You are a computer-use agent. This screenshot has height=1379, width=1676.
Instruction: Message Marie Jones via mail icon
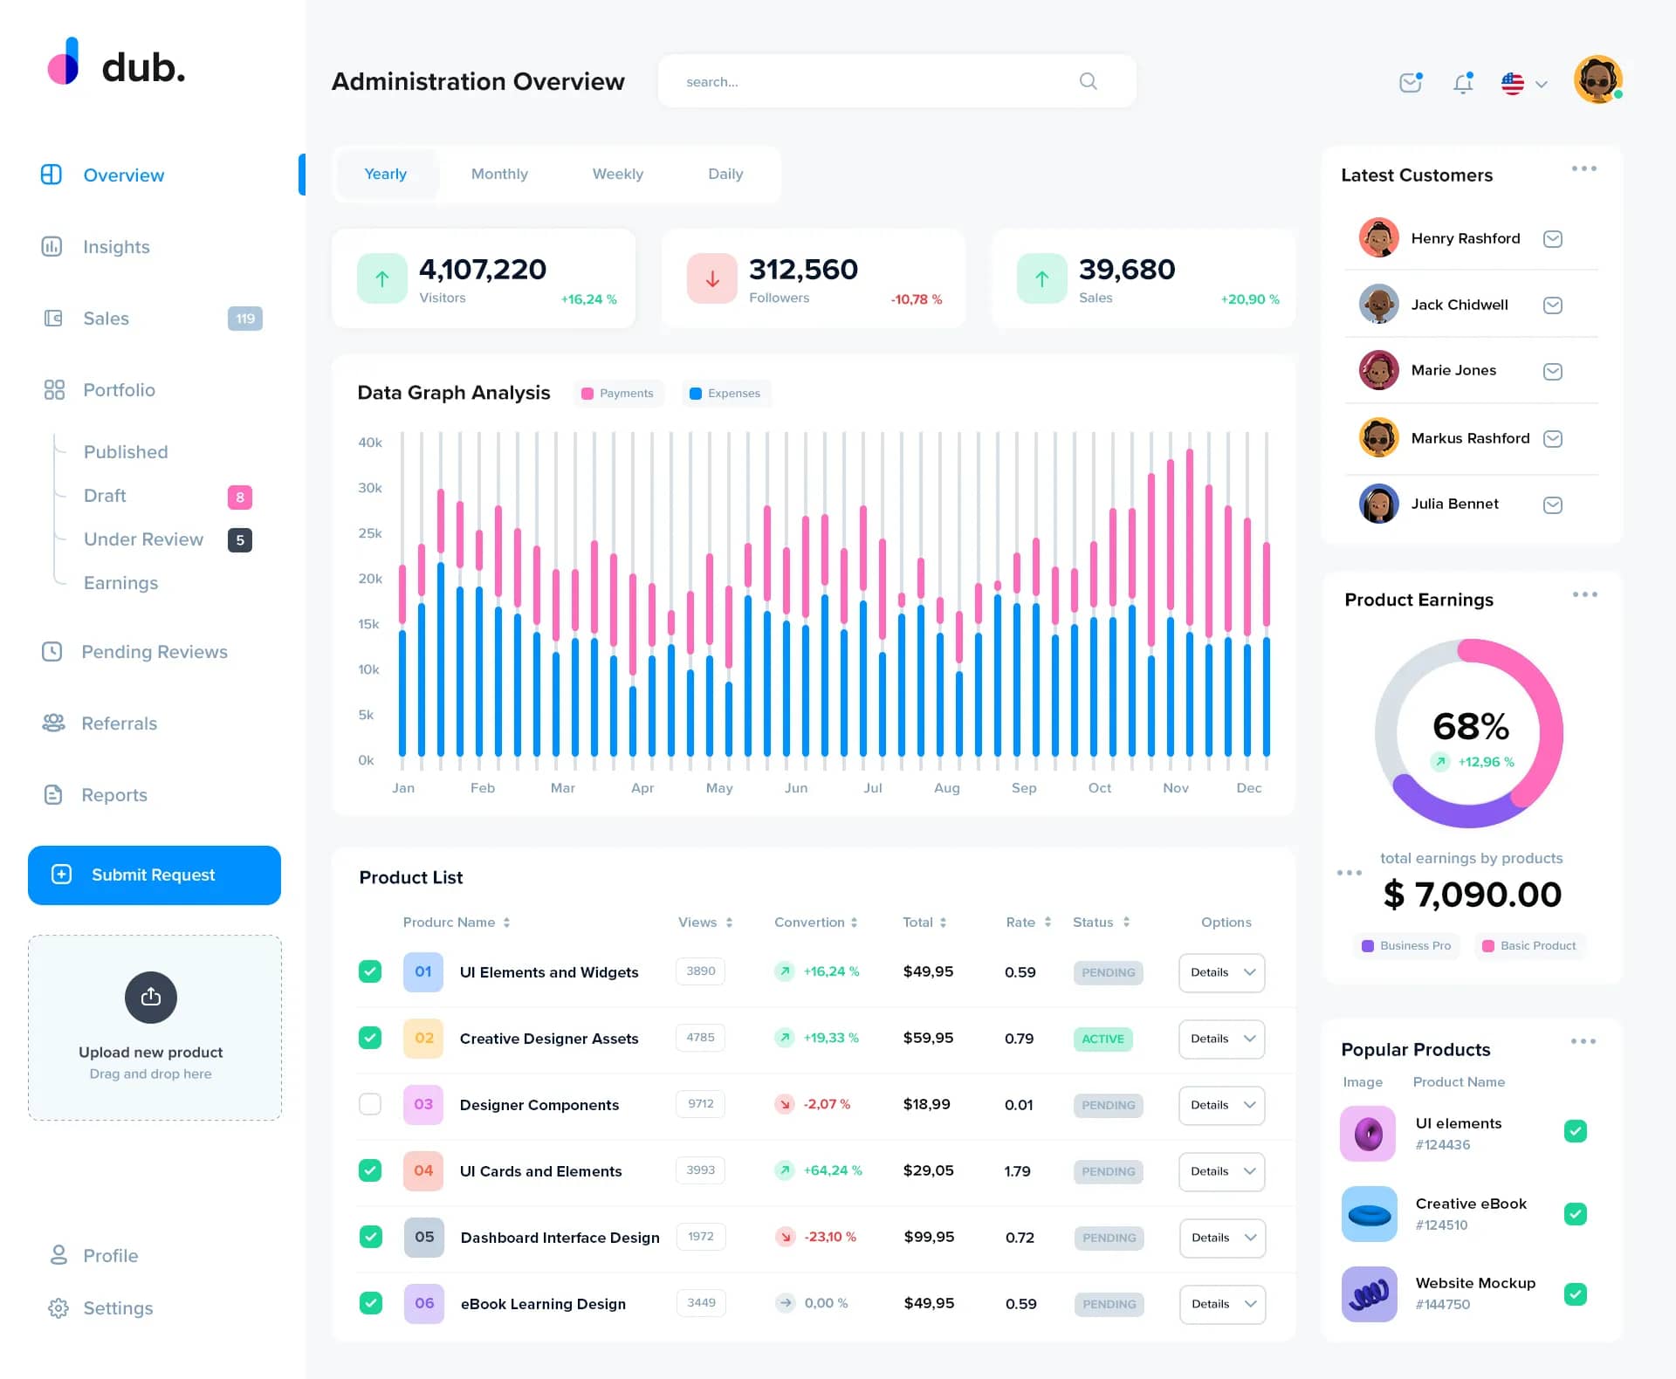1552,371
